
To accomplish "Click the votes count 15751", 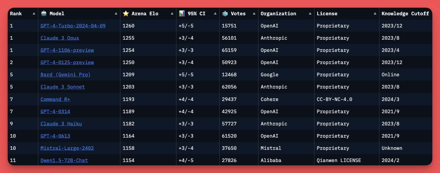I will pyautogui.click(x=229, y=26).
